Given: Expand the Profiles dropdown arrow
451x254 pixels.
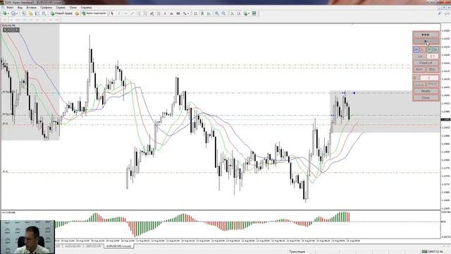Looking at the screenshot, I should [17, 13].
